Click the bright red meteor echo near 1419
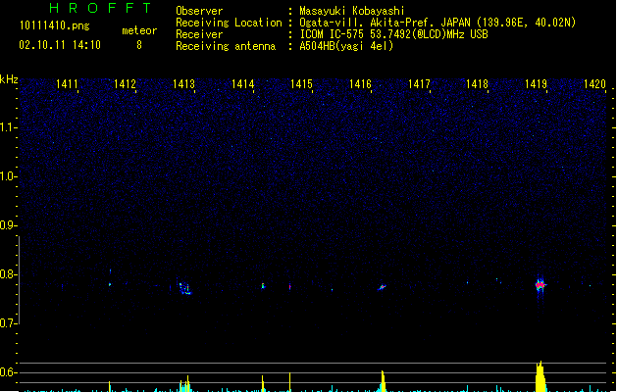 (x=540, y=284)
